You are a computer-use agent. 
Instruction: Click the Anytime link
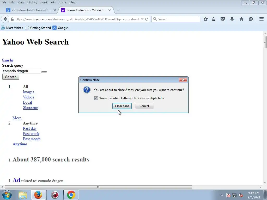coord(20,144)
